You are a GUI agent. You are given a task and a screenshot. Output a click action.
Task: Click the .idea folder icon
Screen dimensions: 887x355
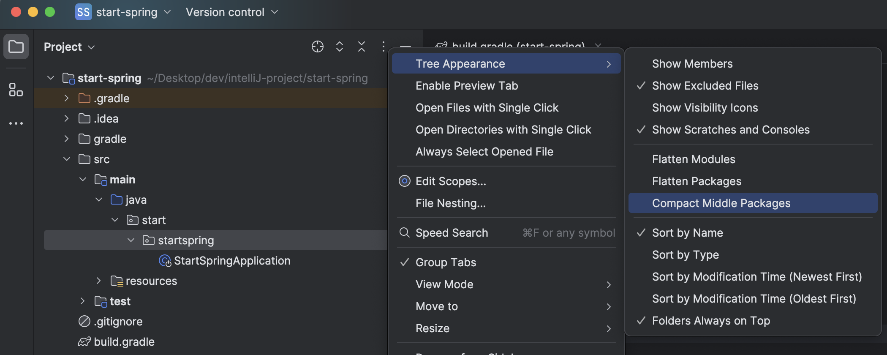84,118
